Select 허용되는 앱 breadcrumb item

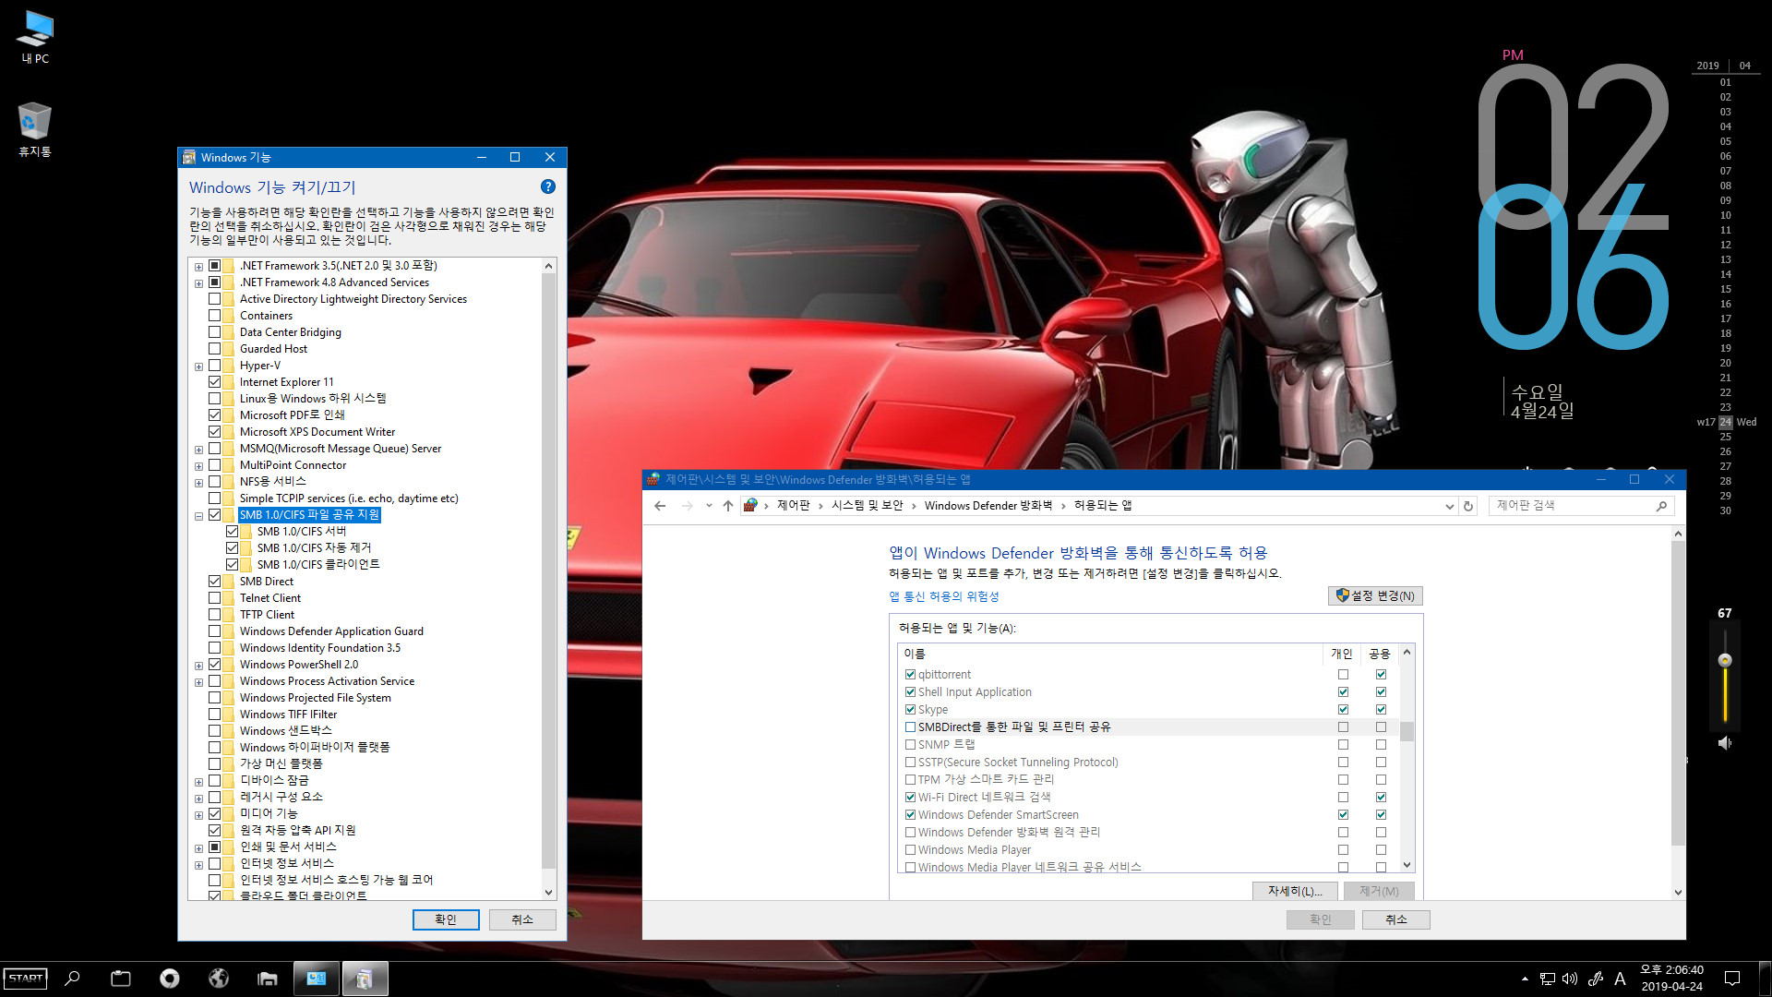[1103, 506]
